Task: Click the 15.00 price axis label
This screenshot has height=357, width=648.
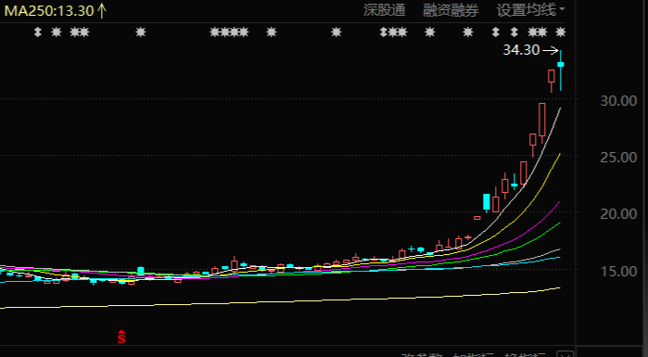Action: 618,271
